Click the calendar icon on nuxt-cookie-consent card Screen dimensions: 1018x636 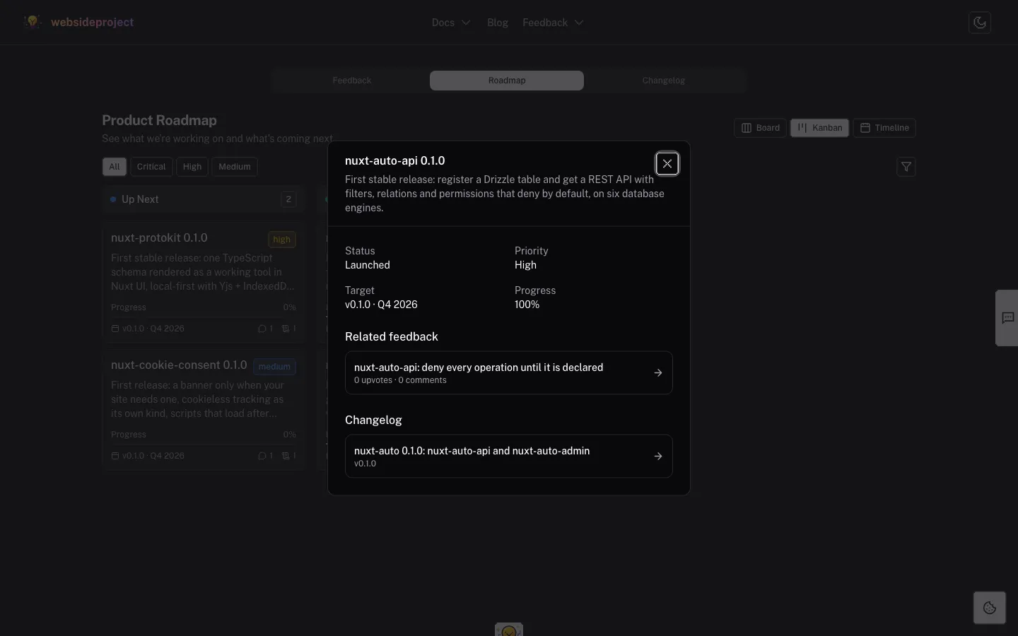pyautogui.click(x=115, y=456)
